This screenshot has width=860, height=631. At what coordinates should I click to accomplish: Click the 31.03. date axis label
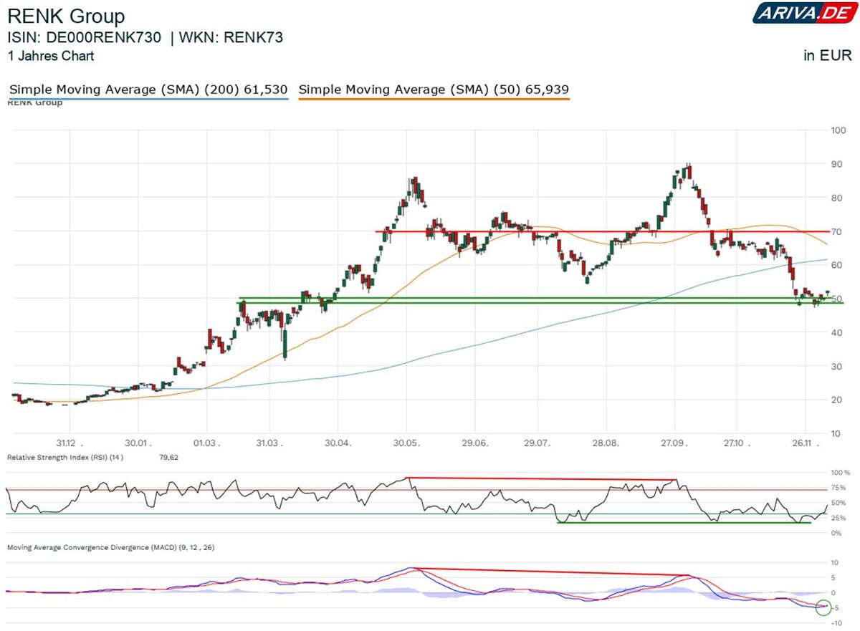[268, 443]
